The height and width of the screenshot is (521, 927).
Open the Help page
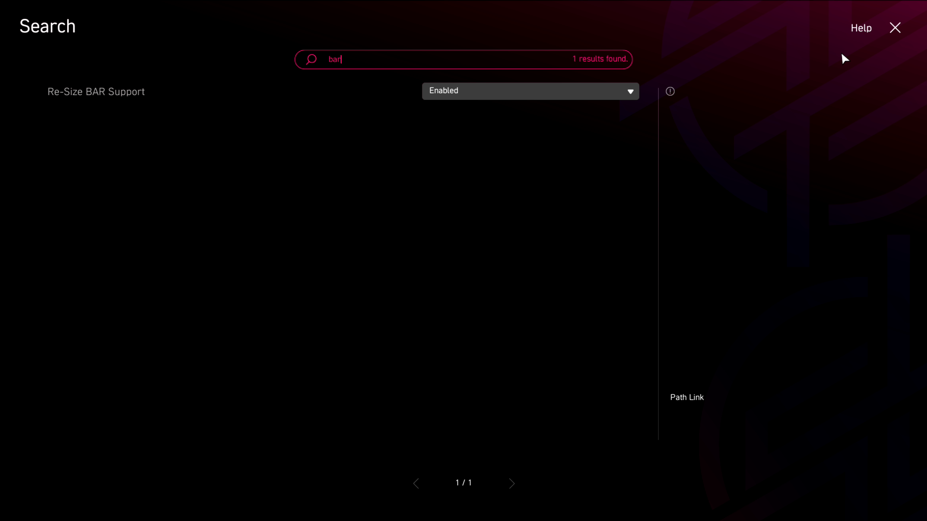[861, 28]
